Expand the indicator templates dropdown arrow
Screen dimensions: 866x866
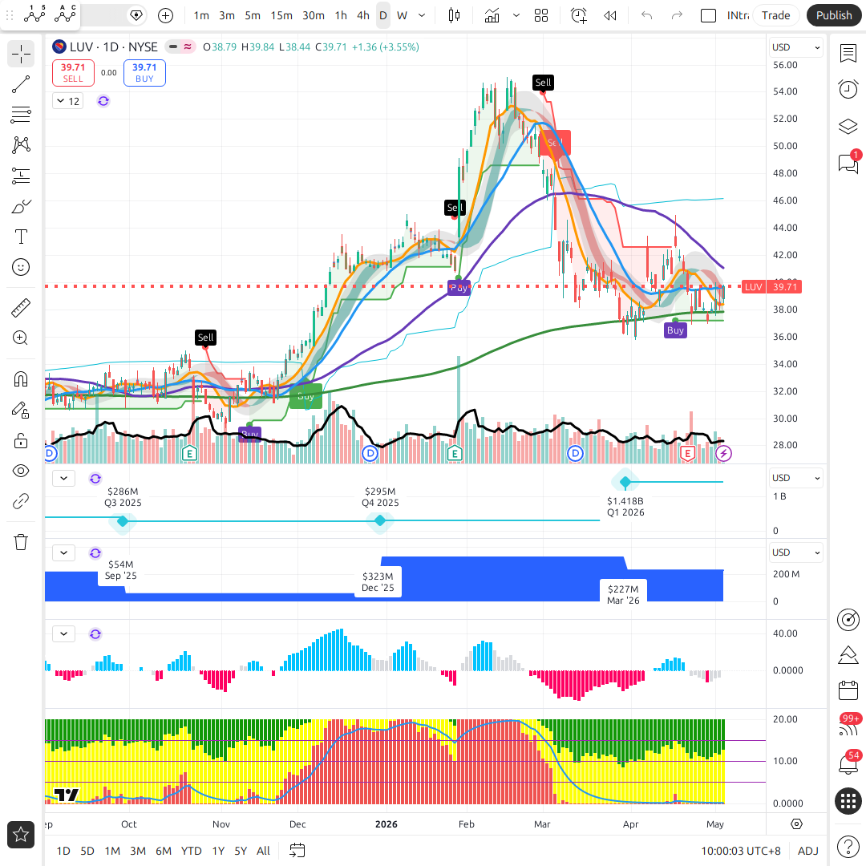[x=516, y=15]
